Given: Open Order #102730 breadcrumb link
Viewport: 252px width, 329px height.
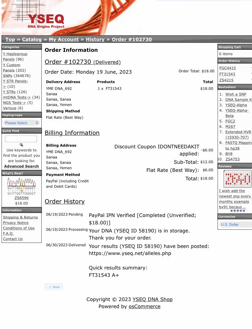Looking at the screenshot, I should click(x=132, y=39).
